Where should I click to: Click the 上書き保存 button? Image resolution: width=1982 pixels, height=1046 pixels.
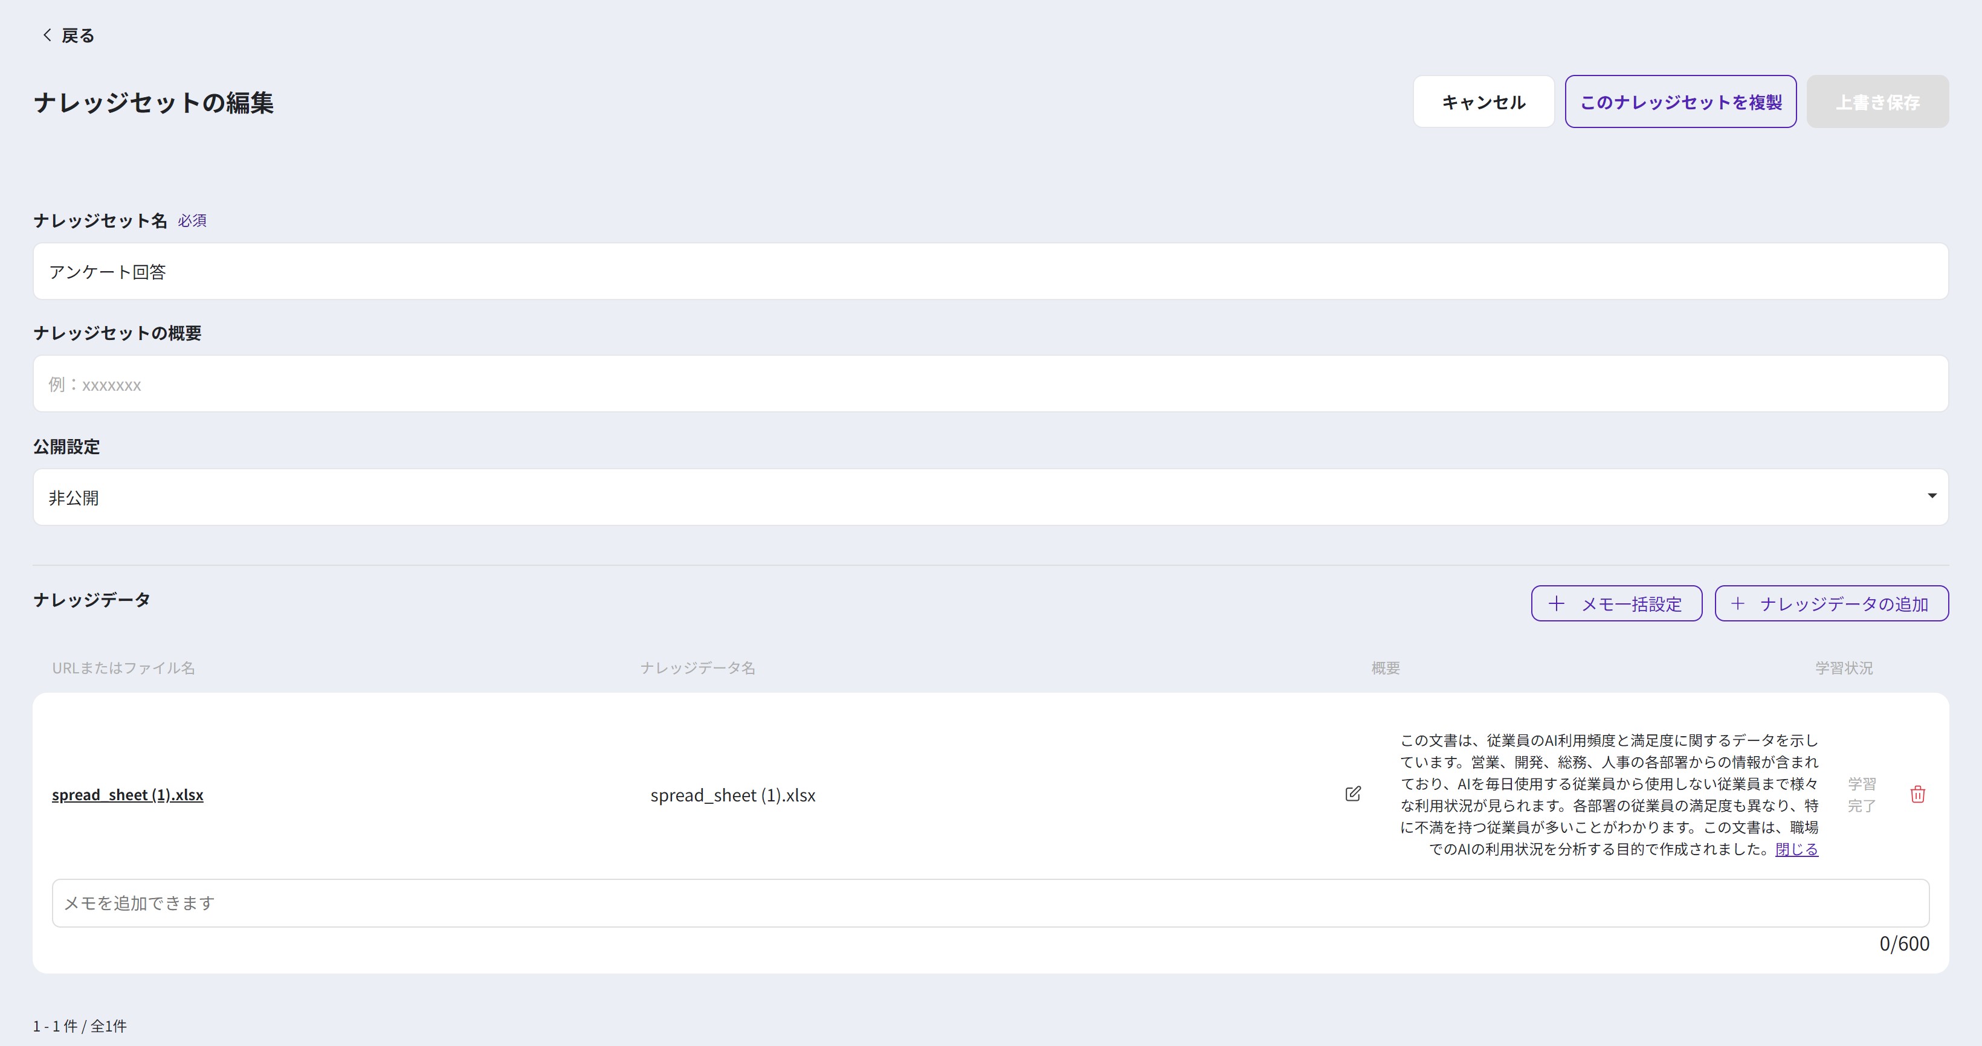[x=1877, y=101]
